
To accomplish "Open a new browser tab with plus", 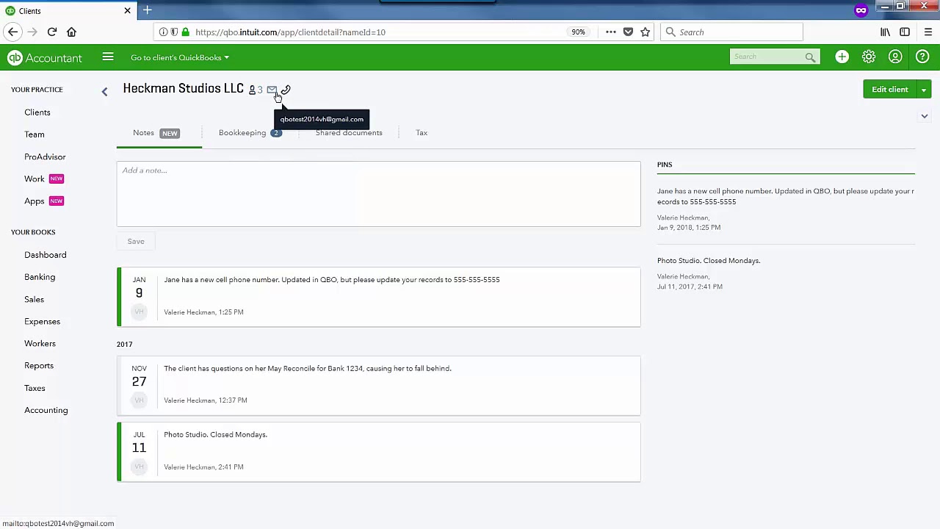I will [x=147, y=10].
